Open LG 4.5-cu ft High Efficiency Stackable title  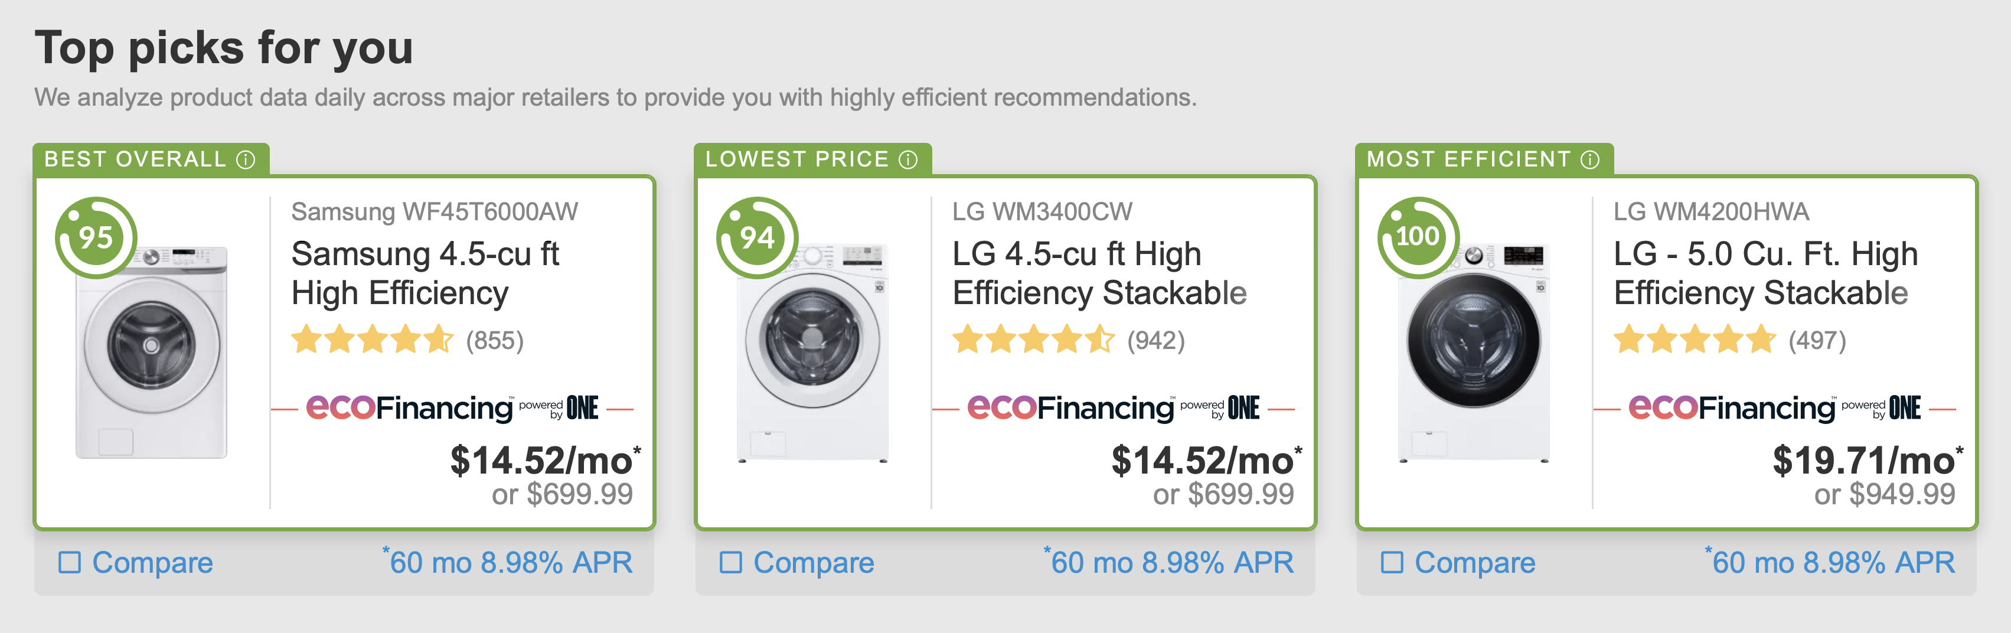pyautogui.click(x=1099, y=273)
